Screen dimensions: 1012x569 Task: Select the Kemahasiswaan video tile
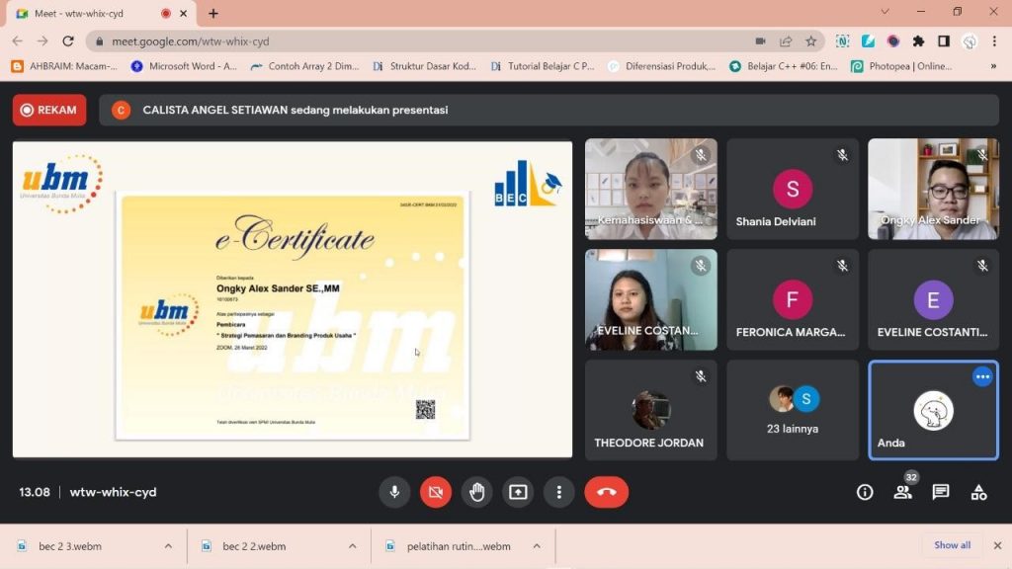click(x=650, y=189)
